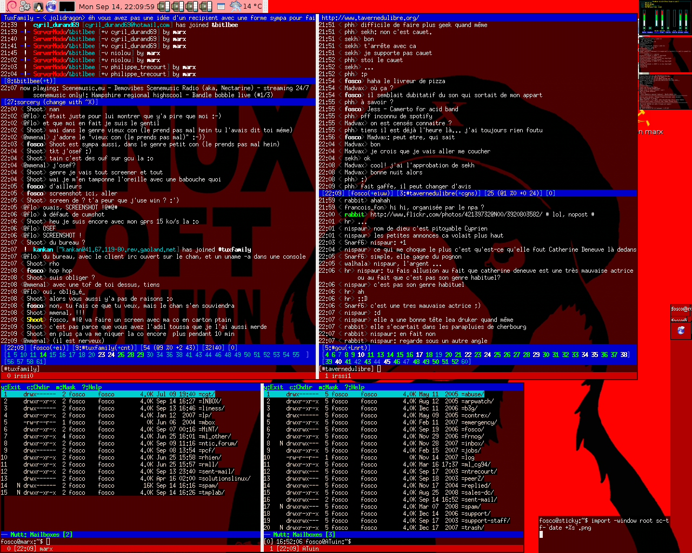
Task: Open the blue globe web browser launcher
Action: (x=51, y=6)
